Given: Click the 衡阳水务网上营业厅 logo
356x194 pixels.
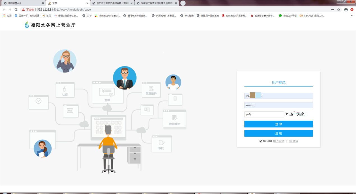Looking at the screenshot, I should (50, 25).
